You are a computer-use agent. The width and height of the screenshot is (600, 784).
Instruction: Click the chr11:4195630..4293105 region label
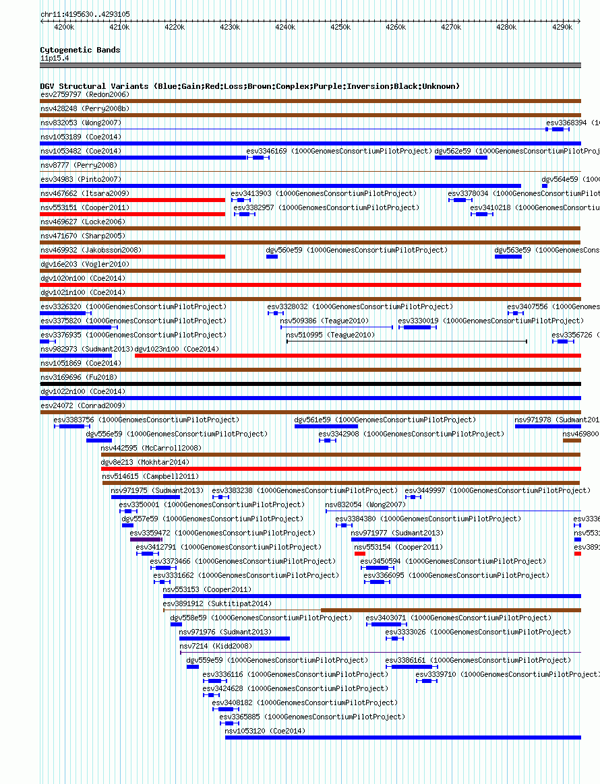tap(85, 15)
